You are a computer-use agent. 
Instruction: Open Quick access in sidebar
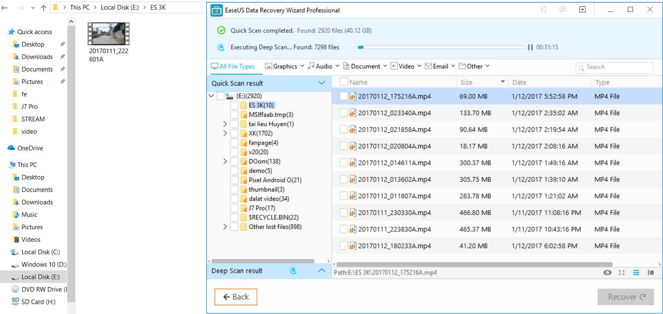(x=30, y=32)
